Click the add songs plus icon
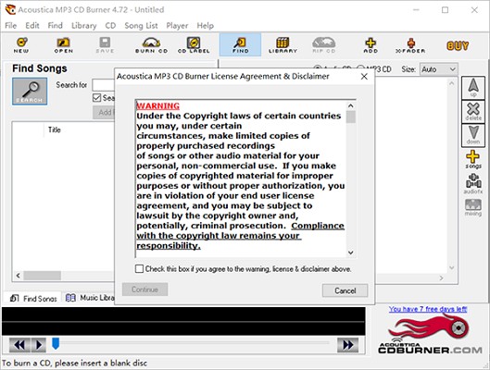The height and width of the screenshot is (370, 490). pos(472,159)
